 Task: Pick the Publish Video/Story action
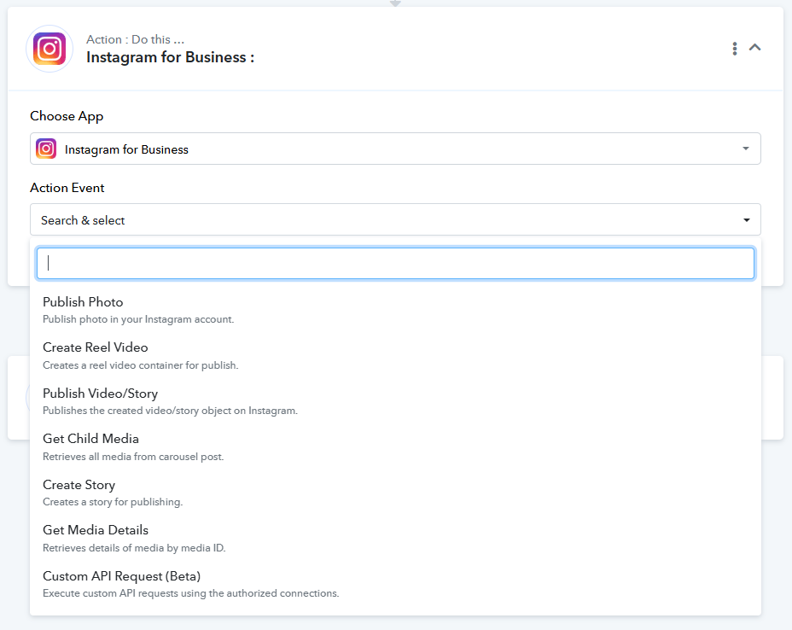[395, 401]
